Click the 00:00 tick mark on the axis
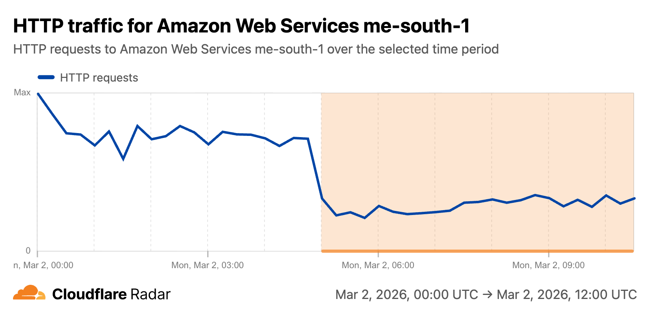The image size is (650, 314). 37,254
